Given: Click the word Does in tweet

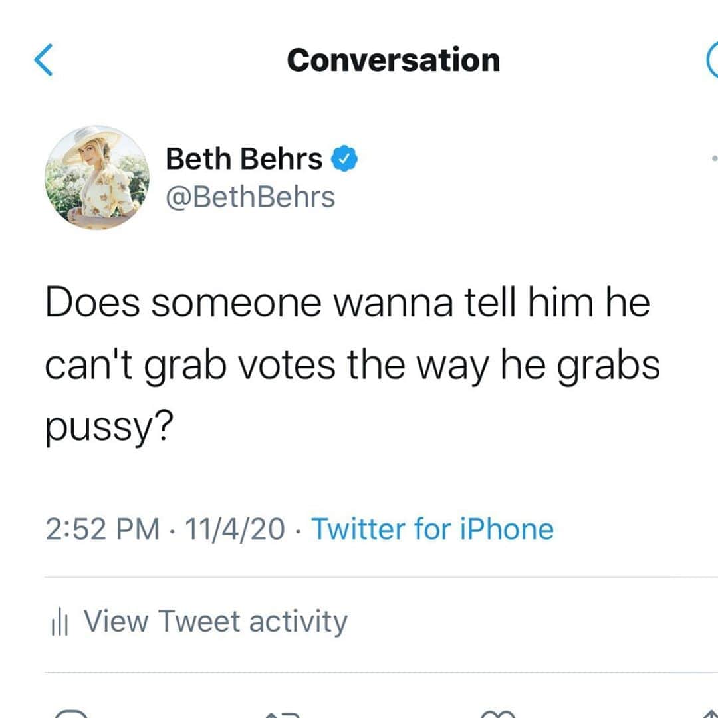Looking at the screenshot, I should (92, 302).
